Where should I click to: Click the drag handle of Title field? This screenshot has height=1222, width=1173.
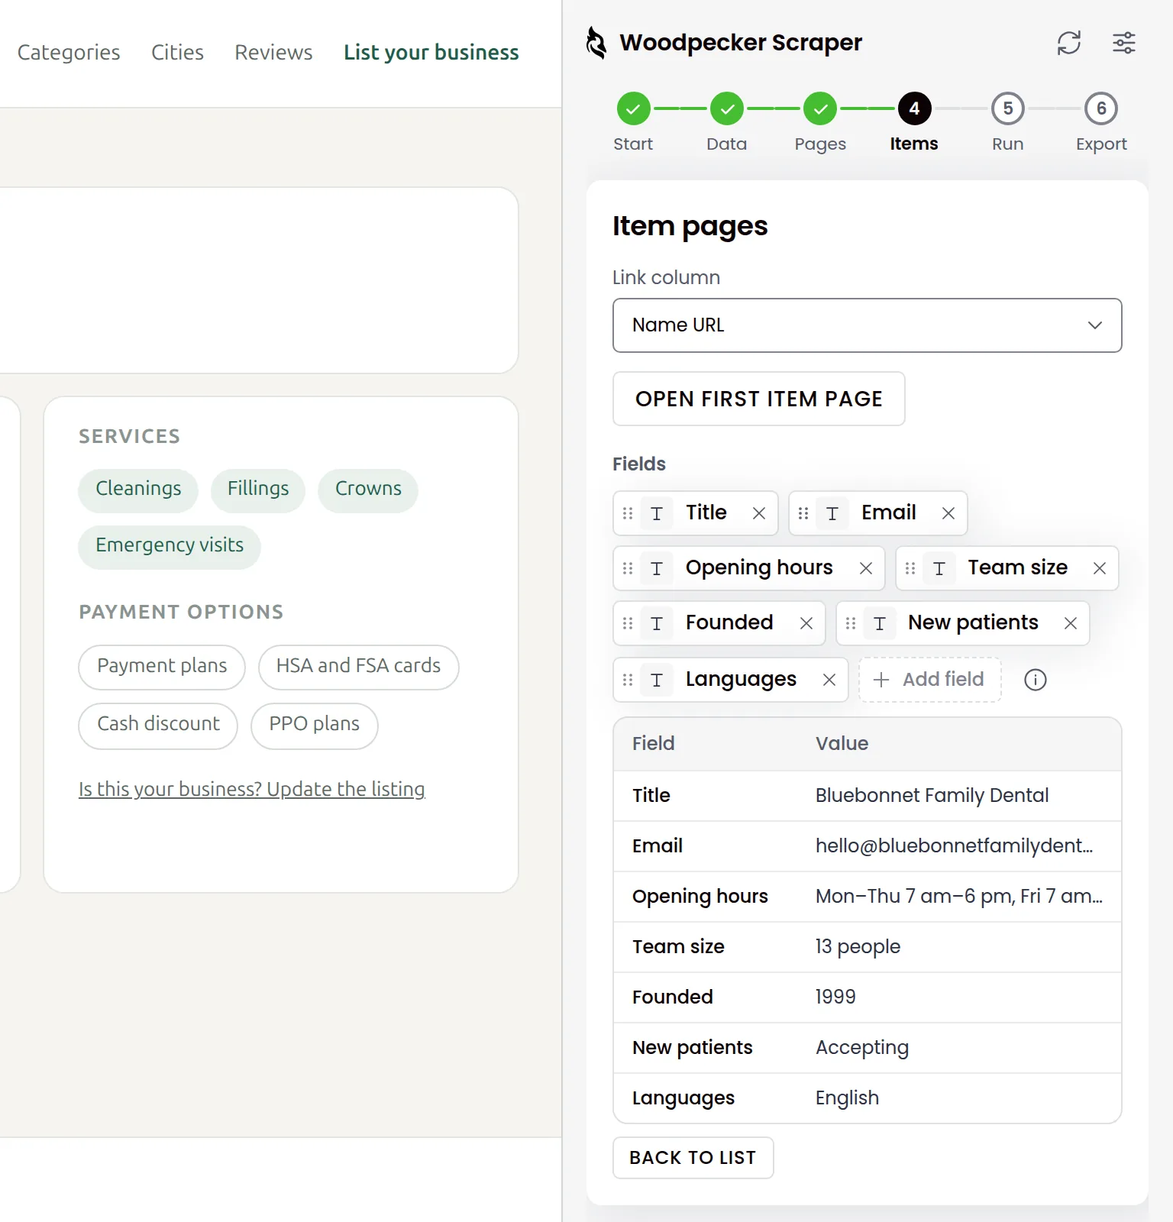coord(628,513)
